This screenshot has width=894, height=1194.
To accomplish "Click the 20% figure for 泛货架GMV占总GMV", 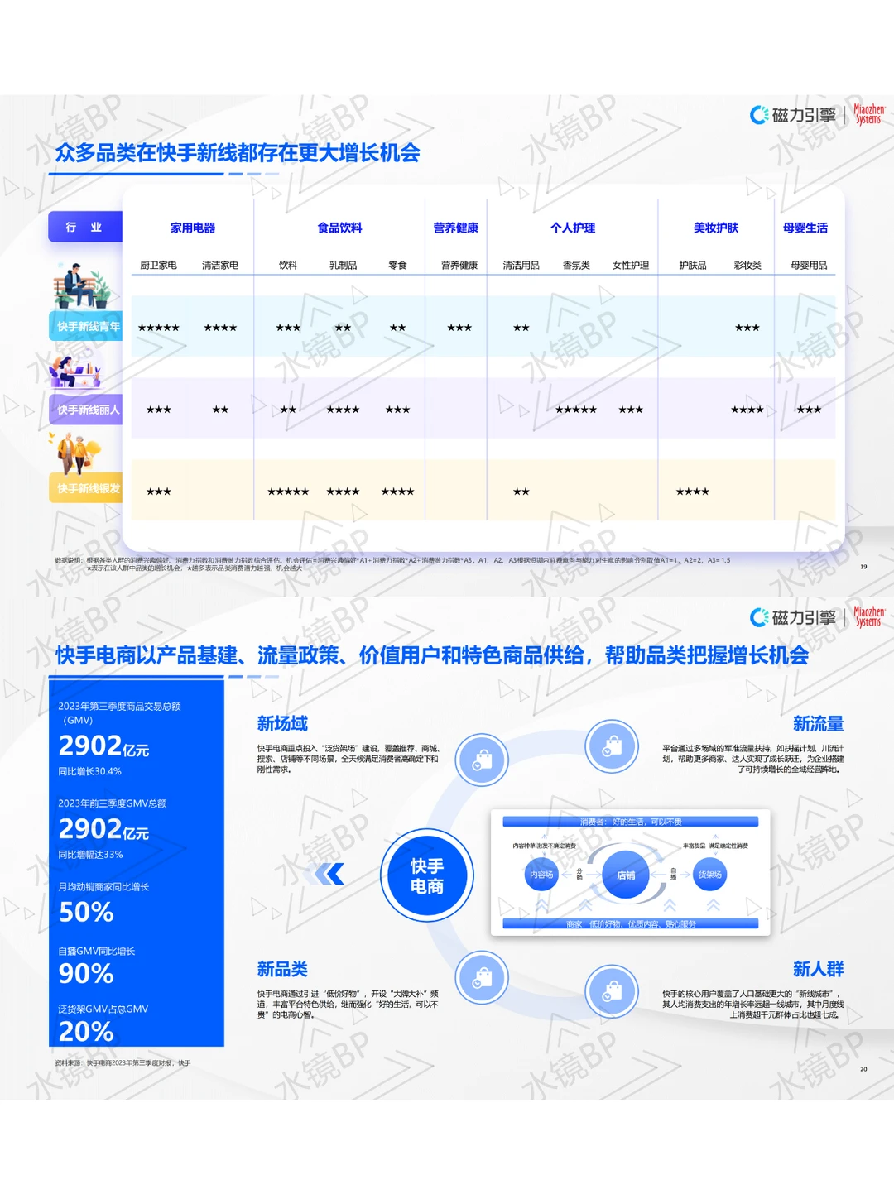I will 86,1032.
